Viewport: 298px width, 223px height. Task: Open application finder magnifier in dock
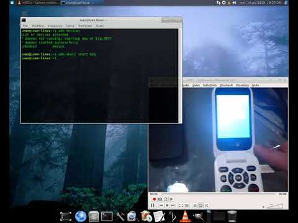tap(133, 217)
